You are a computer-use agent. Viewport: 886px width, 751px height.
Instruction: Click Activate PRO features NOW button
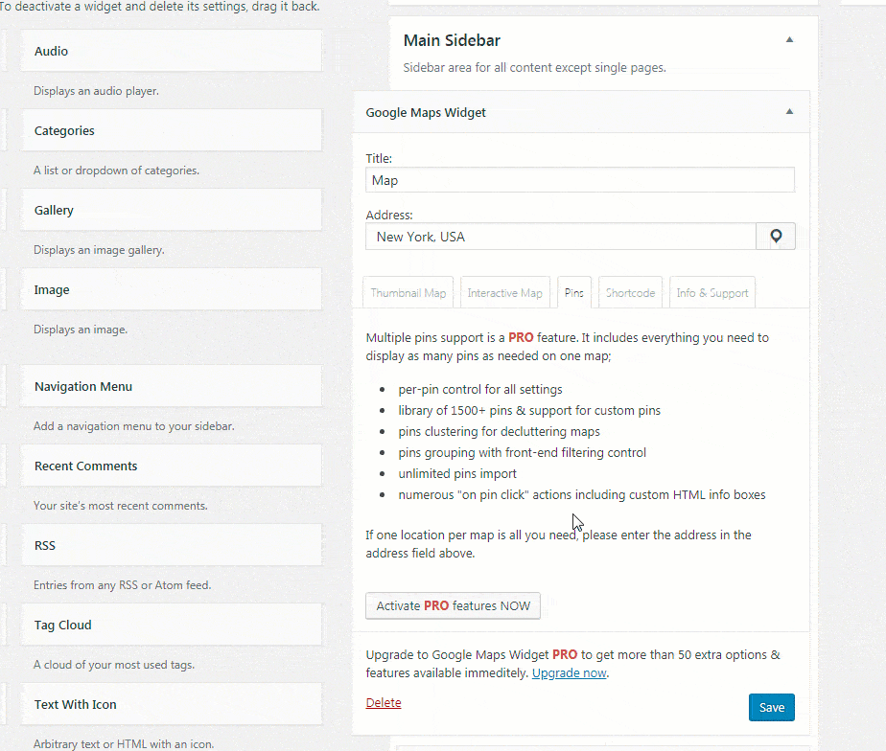click(x=453, y=606)
